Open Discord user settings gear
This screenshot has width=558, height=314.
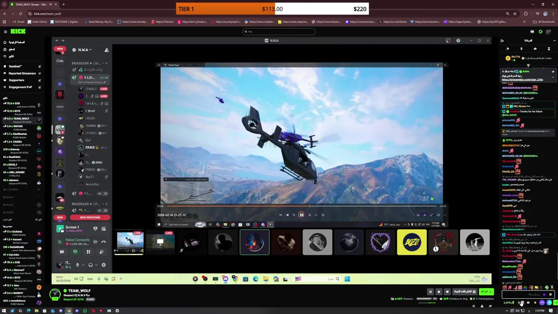[103, 265]
